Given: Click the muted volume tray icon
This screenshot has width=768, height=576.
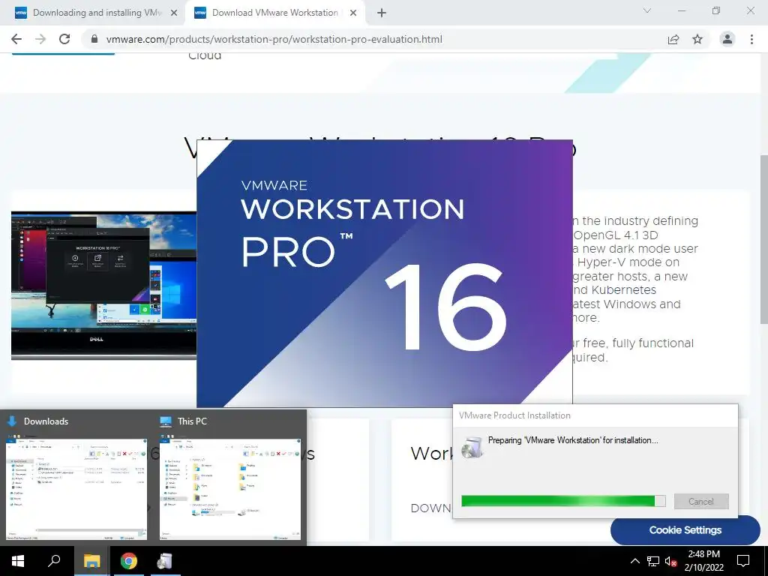Looking at the screenshot, I should tap(670, 561).
